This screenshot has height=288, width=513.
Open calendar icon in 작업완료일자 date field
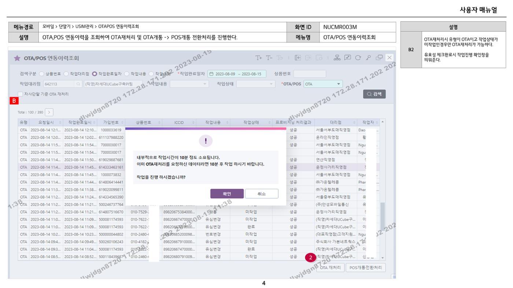211,74
